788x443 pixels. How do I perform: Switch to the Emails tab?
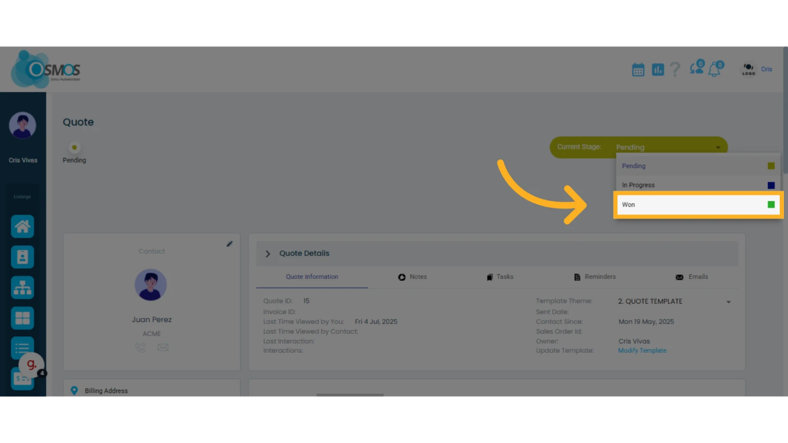[692, 277]
